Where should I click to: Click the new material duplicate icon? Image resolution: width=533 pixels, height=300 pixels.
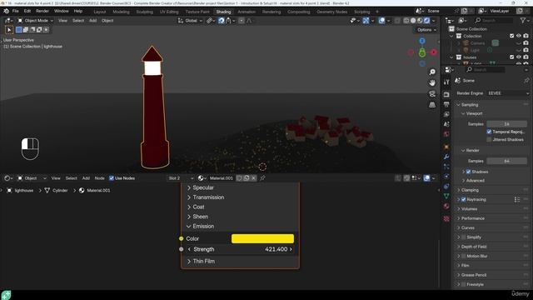pyautogui.click(x=247, y=178)
